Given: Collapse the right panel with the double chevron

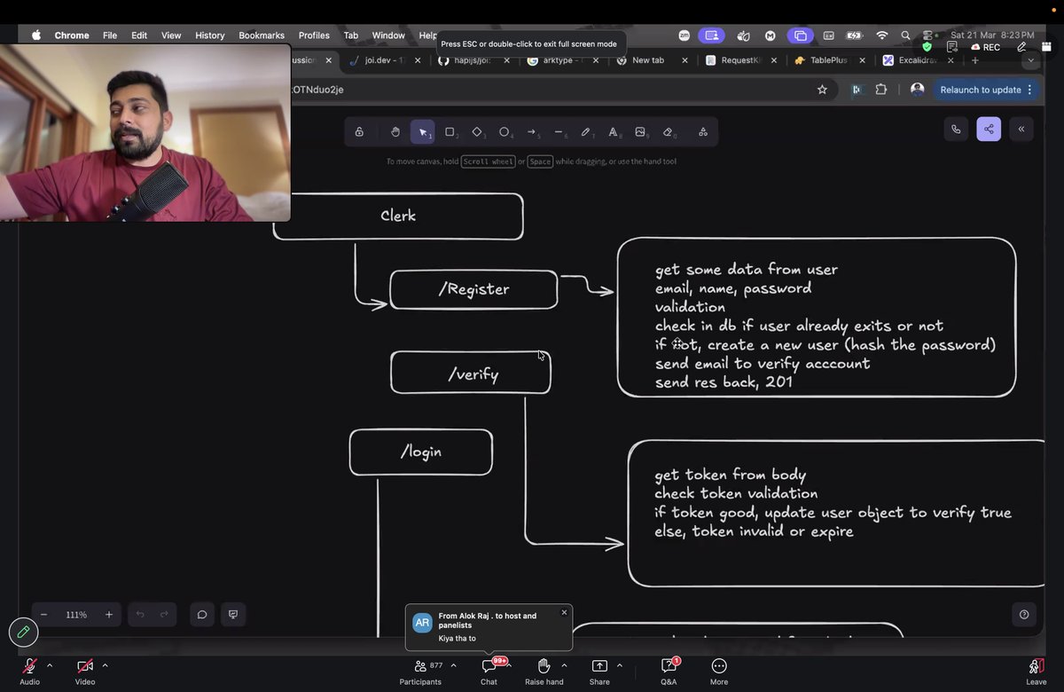Looking at the screenshot, I should (x=1021, y=129).
